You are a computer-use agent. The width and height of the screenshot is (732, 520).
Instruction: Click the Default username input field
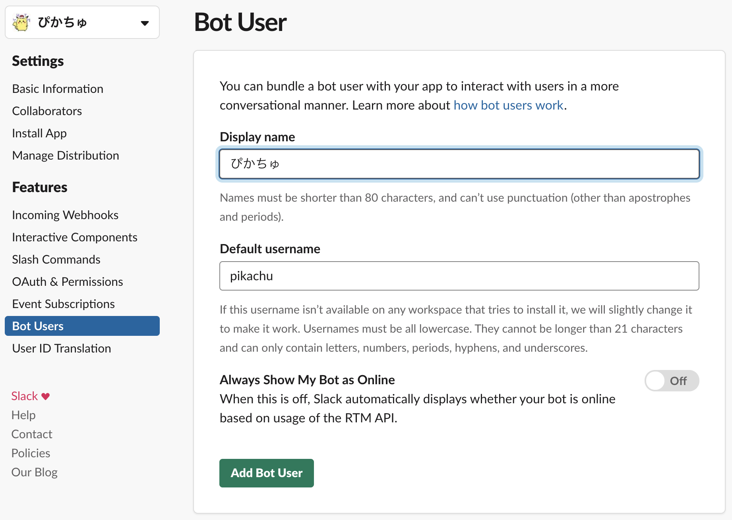pos(459,276)
